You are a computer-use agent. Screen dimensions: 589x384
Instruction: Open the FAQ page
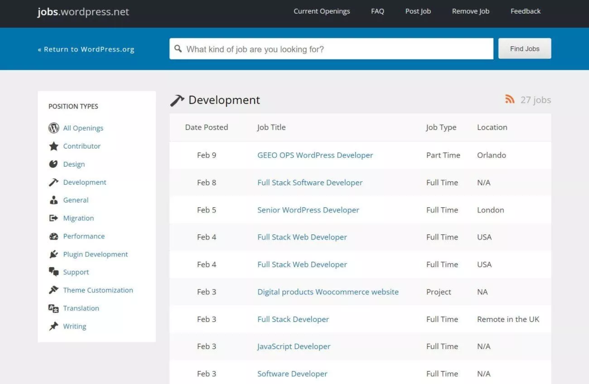377,11
